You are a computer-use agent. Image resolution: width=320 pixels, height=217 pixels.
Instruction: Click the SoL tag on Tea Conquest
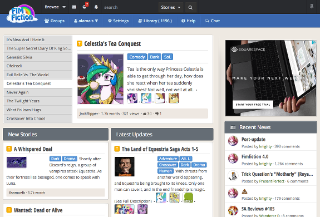pos(168,57)
